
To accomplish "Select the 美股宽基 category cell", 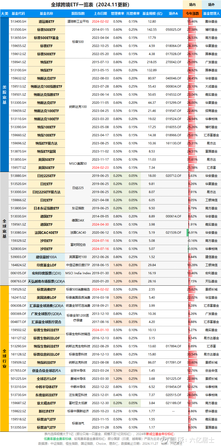I will 5,95.
